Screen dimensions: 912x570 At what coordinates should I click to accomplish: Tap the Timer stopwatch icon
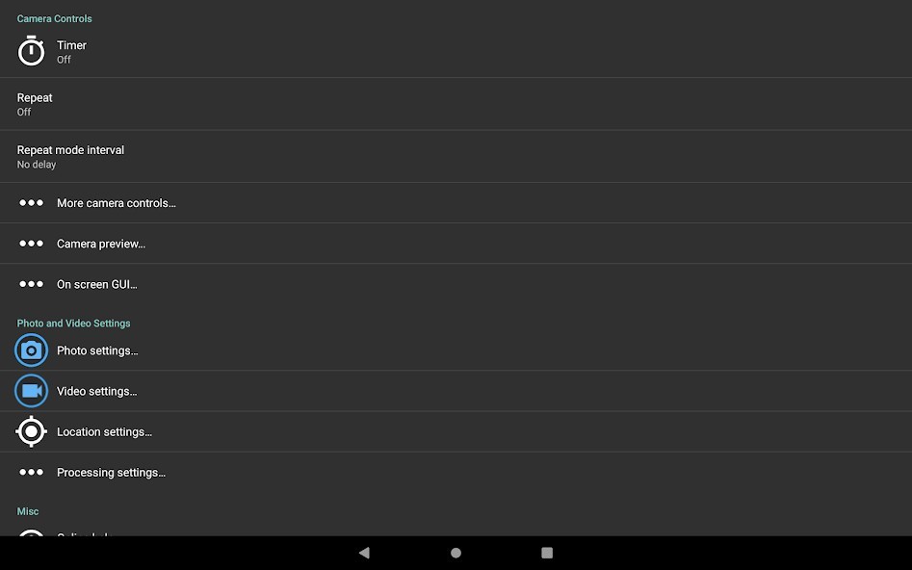[x=31, y=51]
